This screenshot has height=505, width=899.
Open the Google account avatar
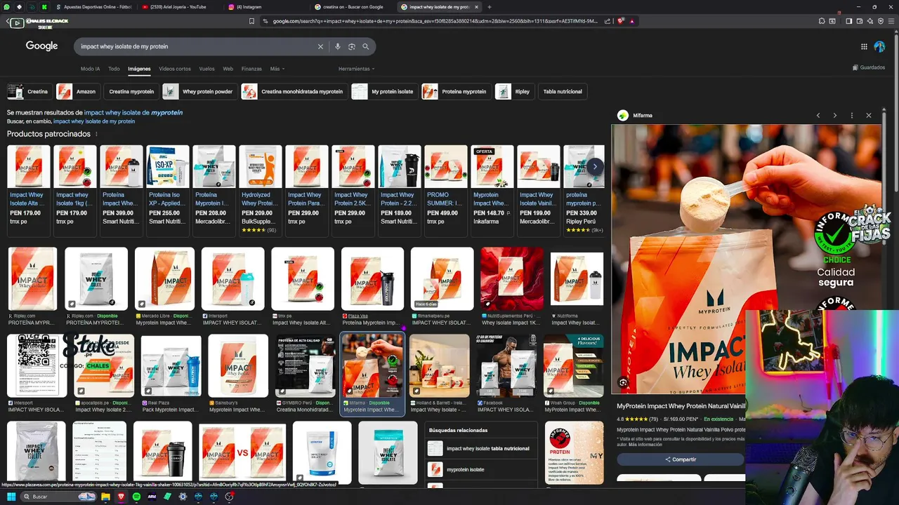point(879,46)
